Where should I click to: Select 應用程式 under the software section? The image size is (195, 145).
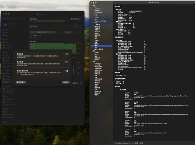point(97,83)
